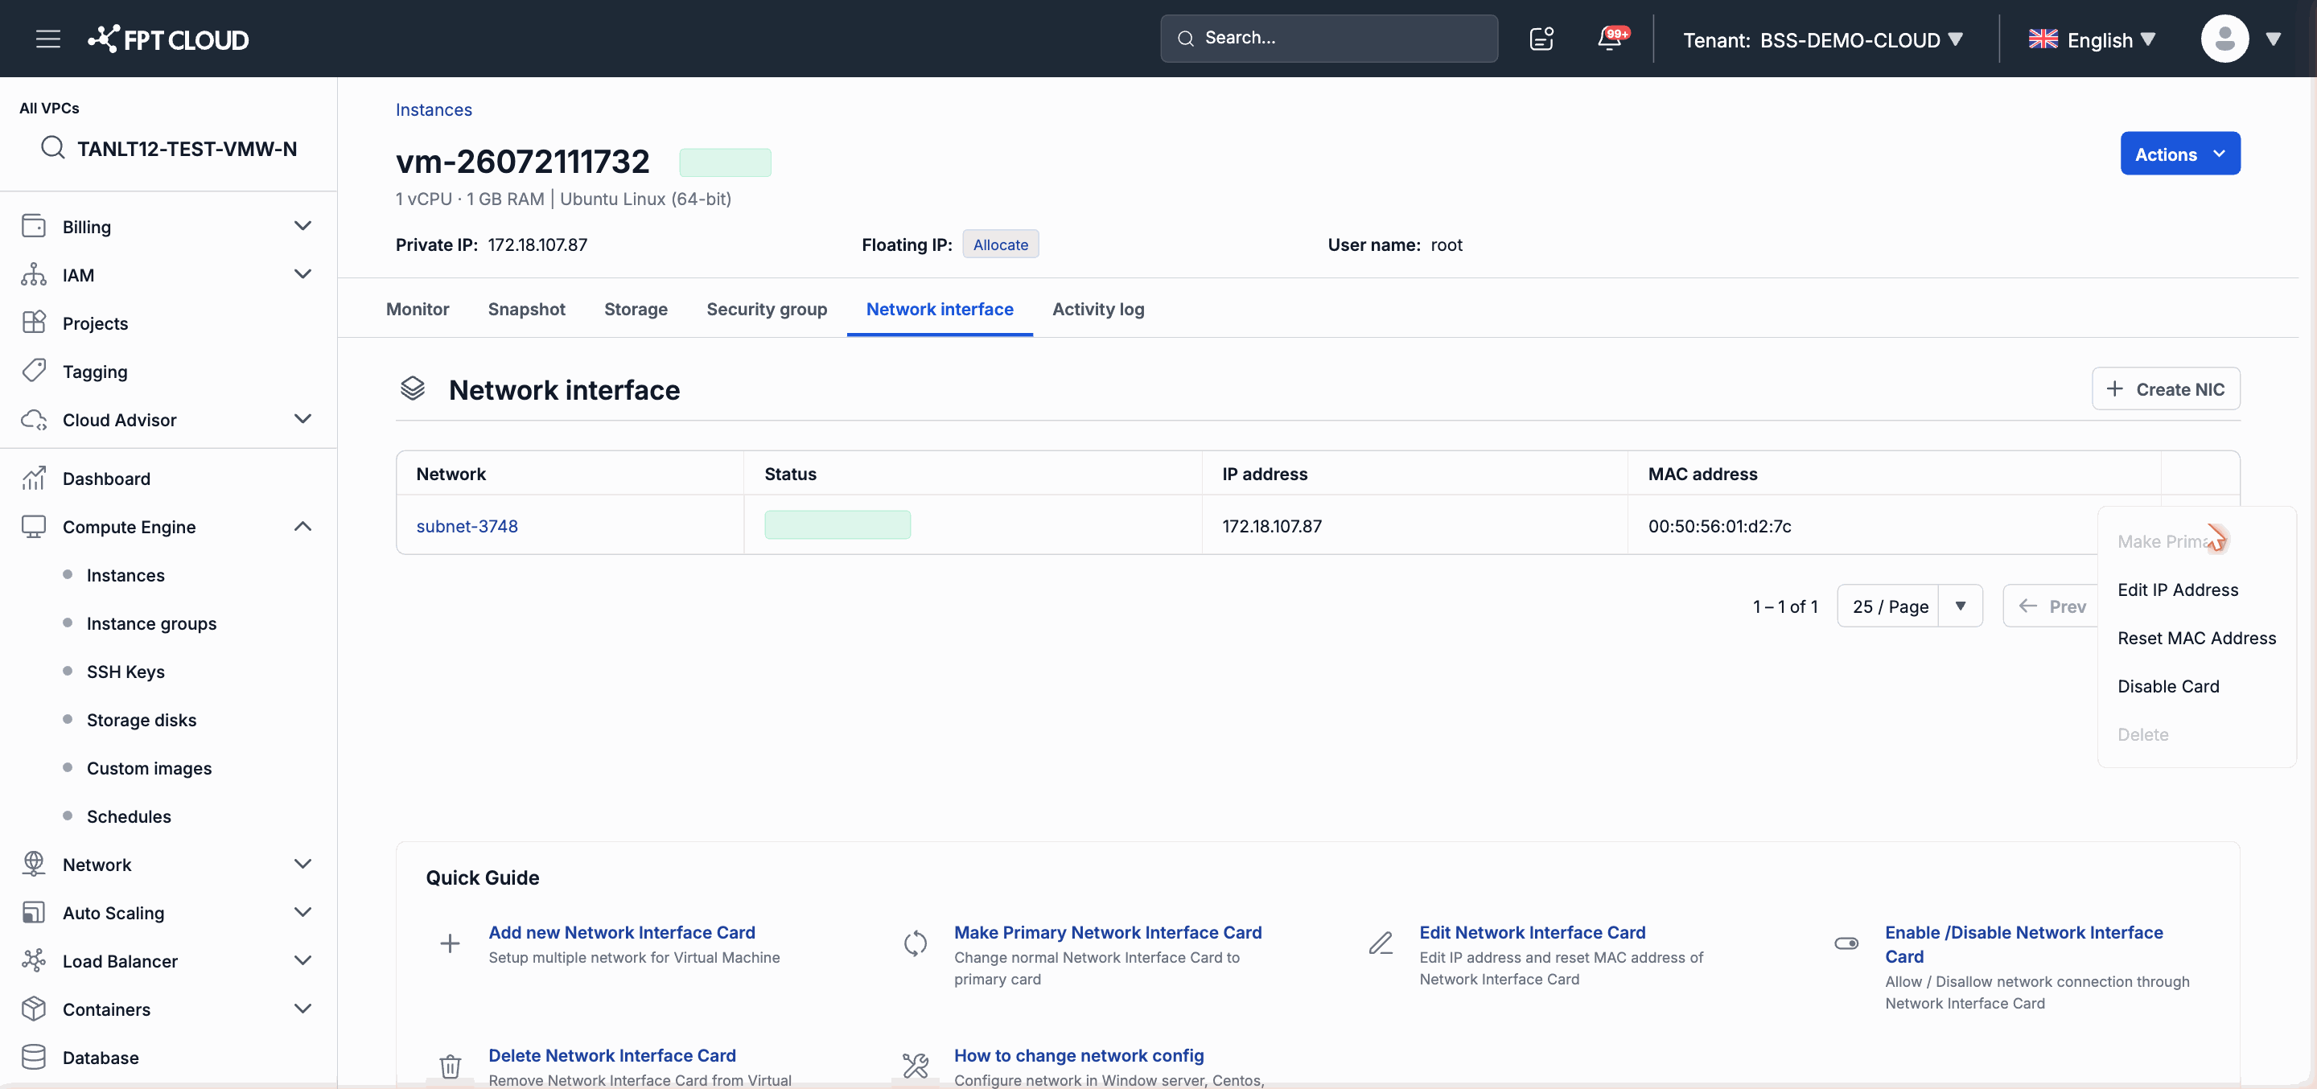
Task: Click the Billing wallet icon
Action: click(x=33, y=226)
